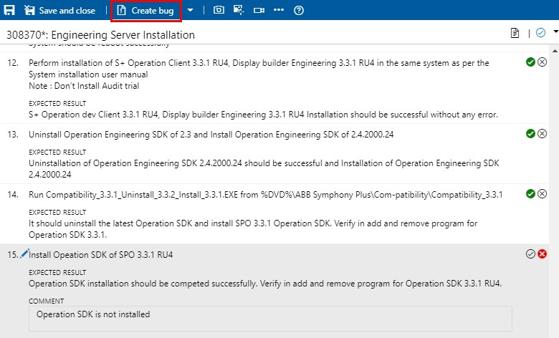Image resolution: width=559 pixels, height=338 pixels.
Task: Click the comment field 'Operation SDK is not installed'
Action: tap(270, 319)
